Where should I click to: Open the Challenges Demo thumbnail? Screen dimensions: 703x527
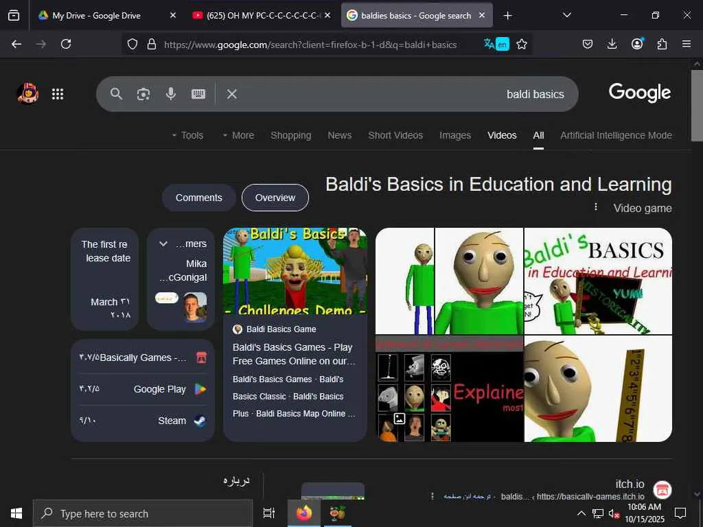click(x=295, y=271)
